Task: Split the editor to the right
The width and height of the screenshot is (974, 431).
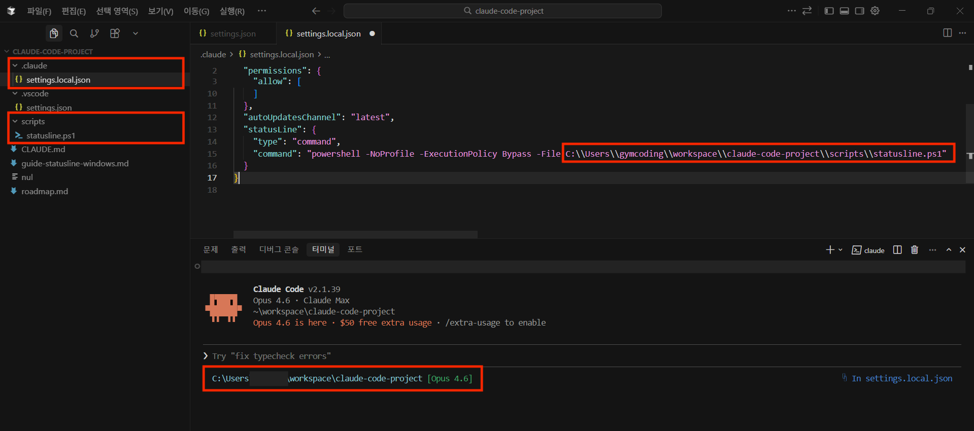Action: (x=947, y=33)
